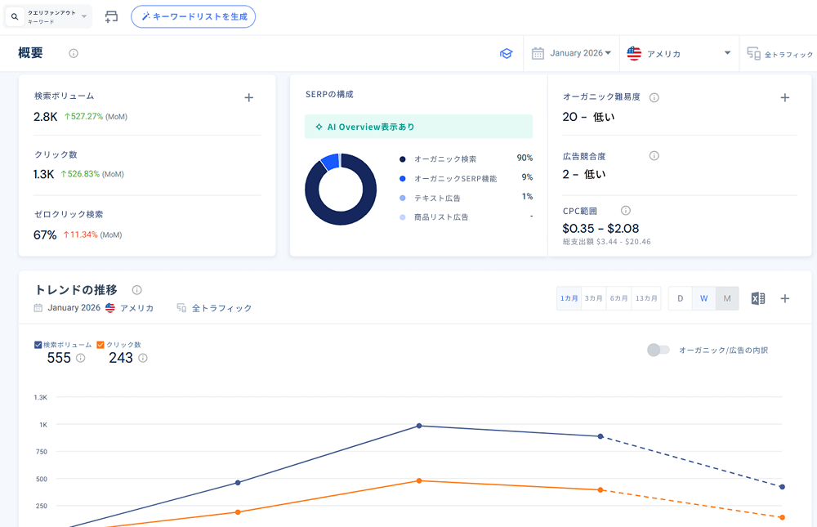Export trend chart to Excel icon
This screenshot has height=527, width=817.
(x=757, y=298)
